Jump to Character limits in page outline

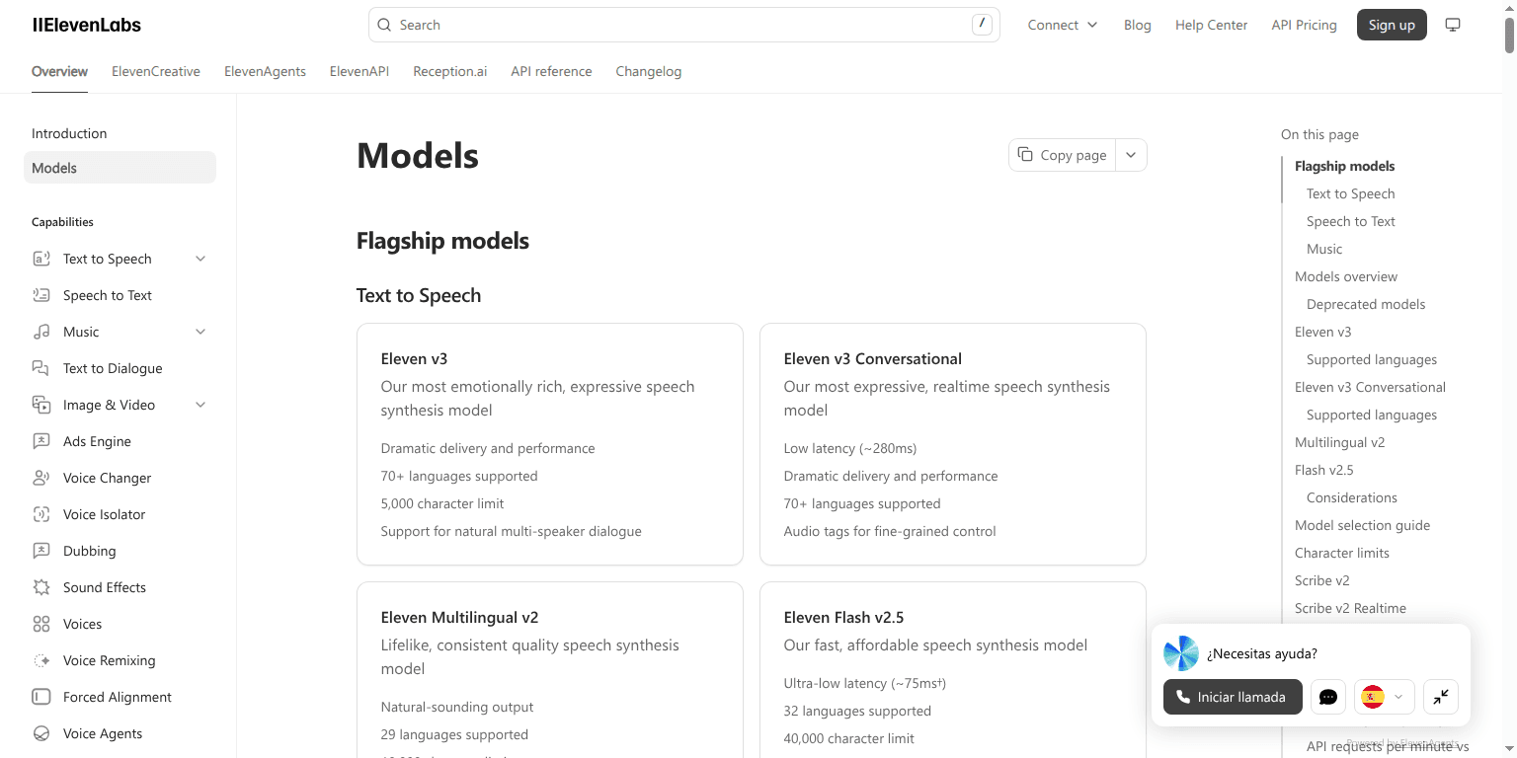(1341, 553)
